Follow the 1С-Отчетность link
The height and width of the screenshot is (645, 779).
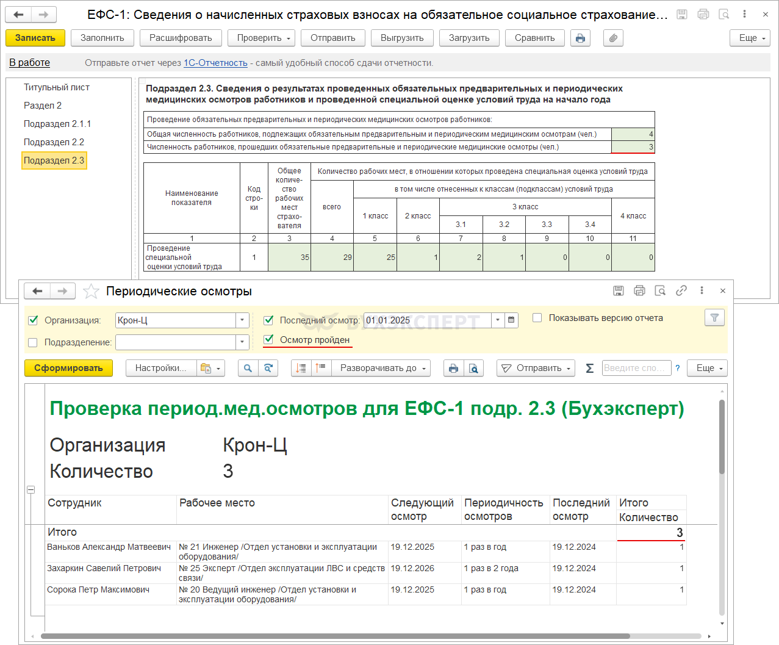[x=215, y=63]
